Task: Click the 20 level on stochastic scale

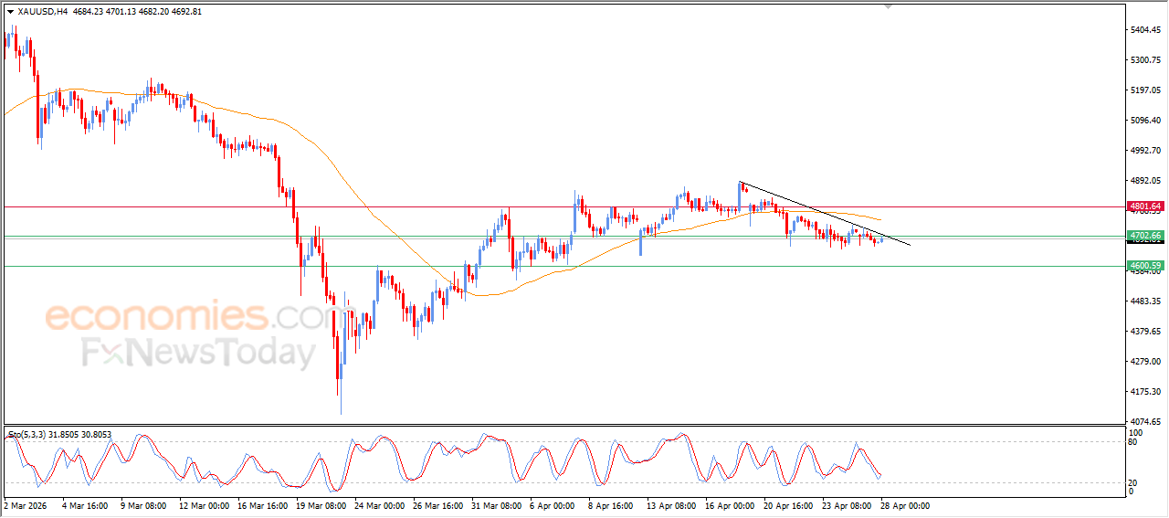Action: [1134, 481]
